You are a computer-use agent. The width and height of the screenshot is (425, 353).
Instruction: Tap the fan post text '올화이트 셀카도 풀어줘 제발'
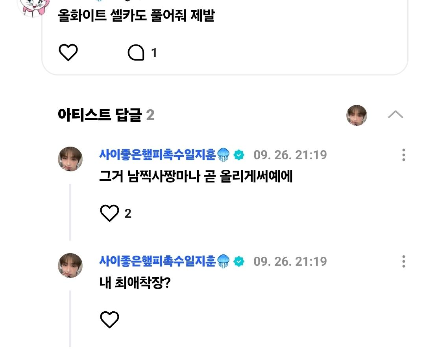[x=136, y=15]
